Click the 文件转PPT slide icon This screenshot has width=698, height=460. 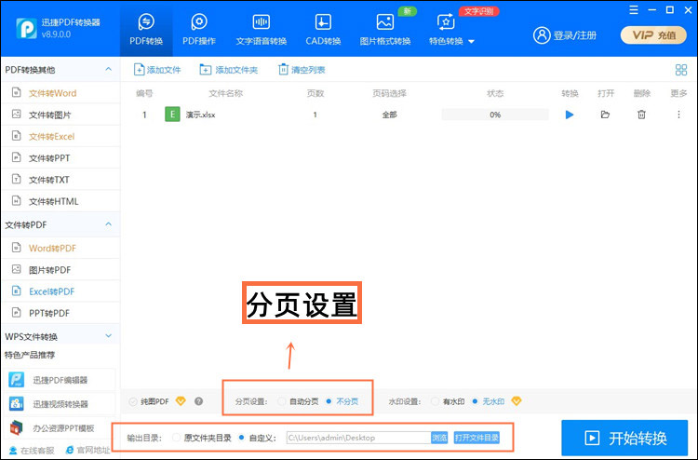pos(17,157)
